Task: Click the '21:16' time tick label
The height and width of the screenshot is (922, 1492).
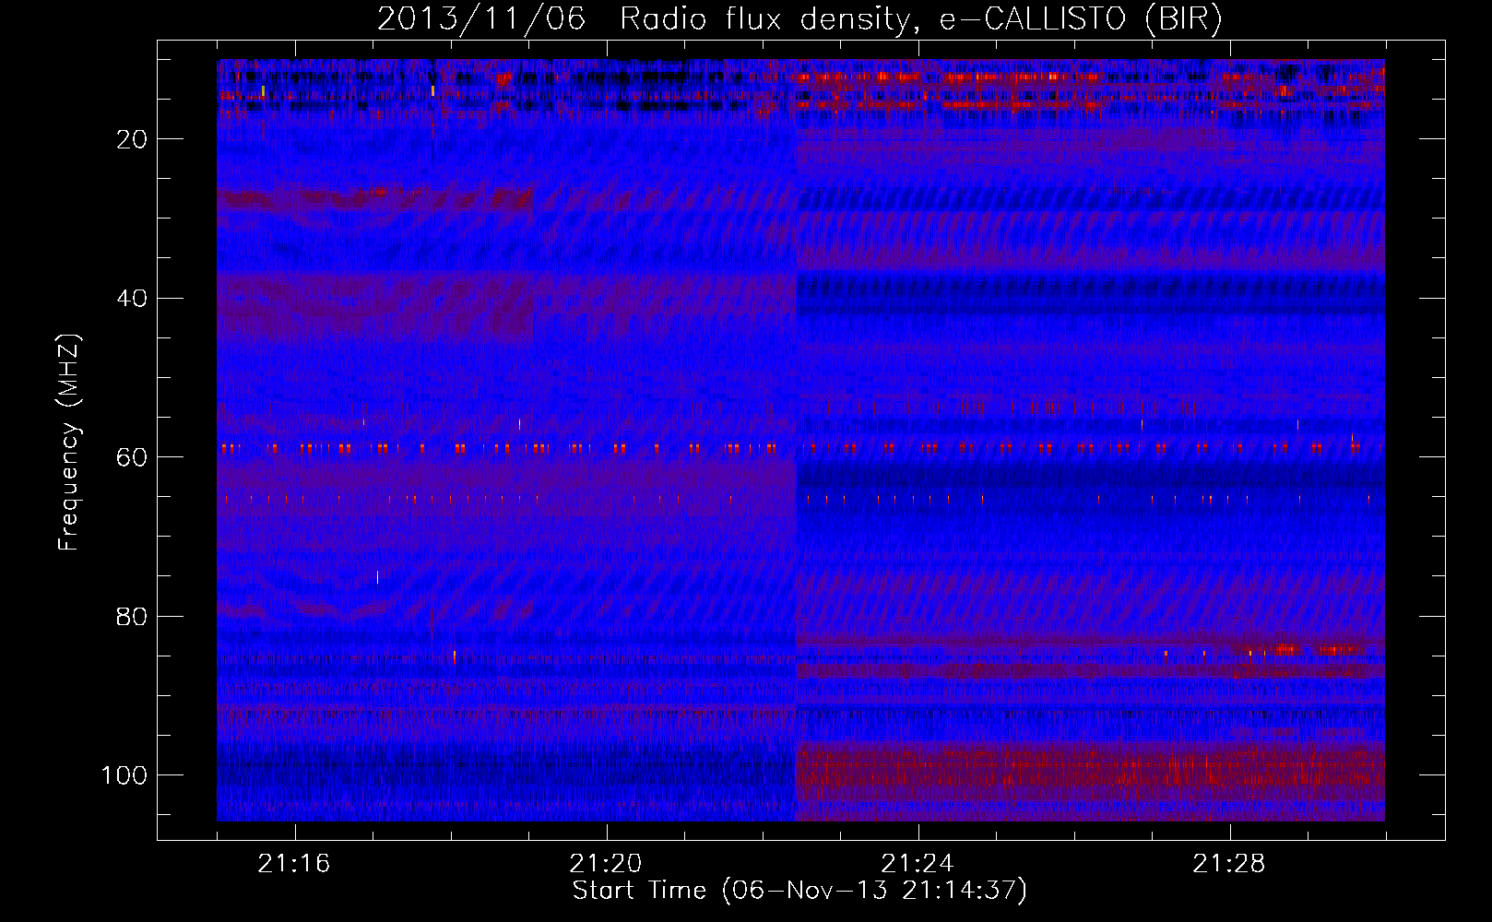Action: (294, 864)
